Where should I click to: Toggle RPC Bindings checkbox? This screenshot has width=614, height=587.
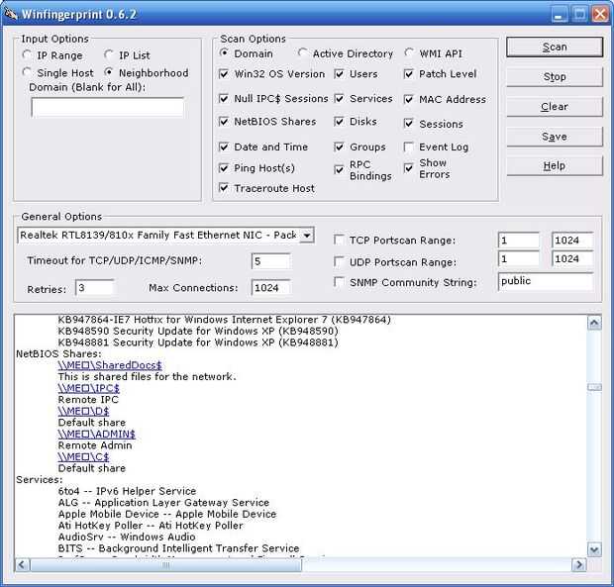[339, 169]
